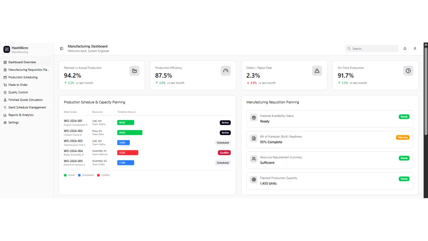Click the Planned Production Quantity target icon

point(254,180)
